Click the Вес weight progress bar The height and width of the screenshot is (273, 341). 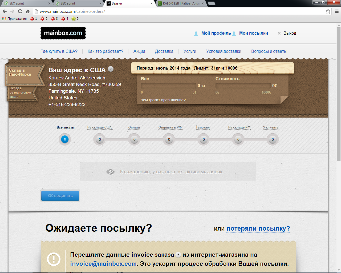[x=169, y=86]
